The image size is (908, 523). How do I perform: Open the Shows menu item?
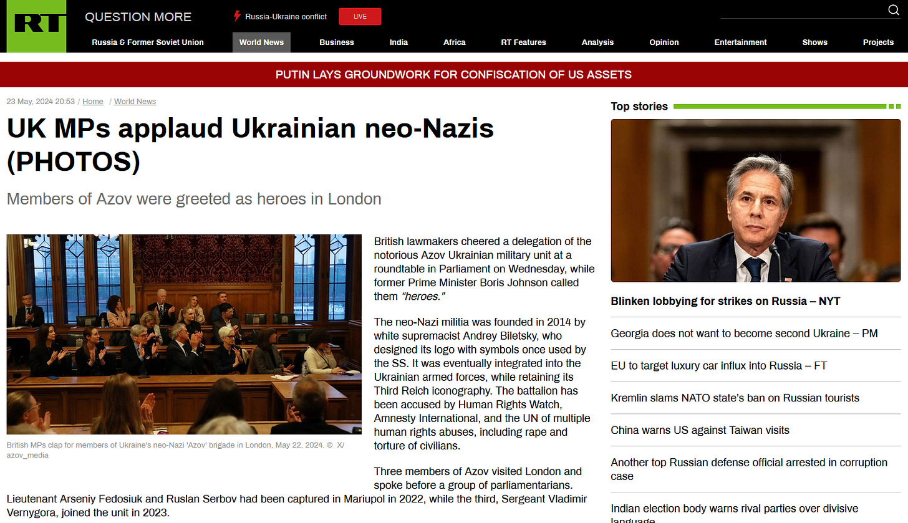point(814,42)
